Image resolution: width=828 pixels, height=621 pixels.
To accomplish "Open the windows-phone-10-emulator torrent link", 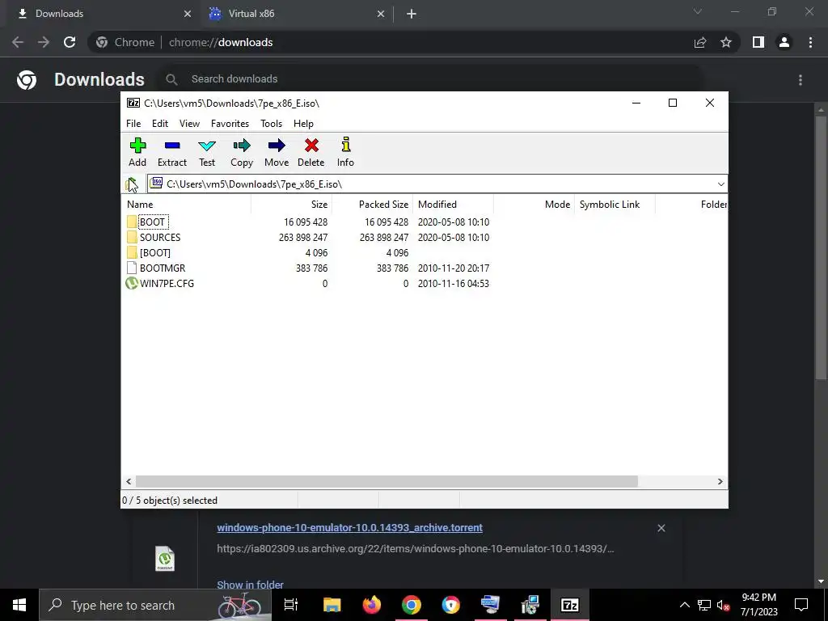I will (x=349, y=527).
